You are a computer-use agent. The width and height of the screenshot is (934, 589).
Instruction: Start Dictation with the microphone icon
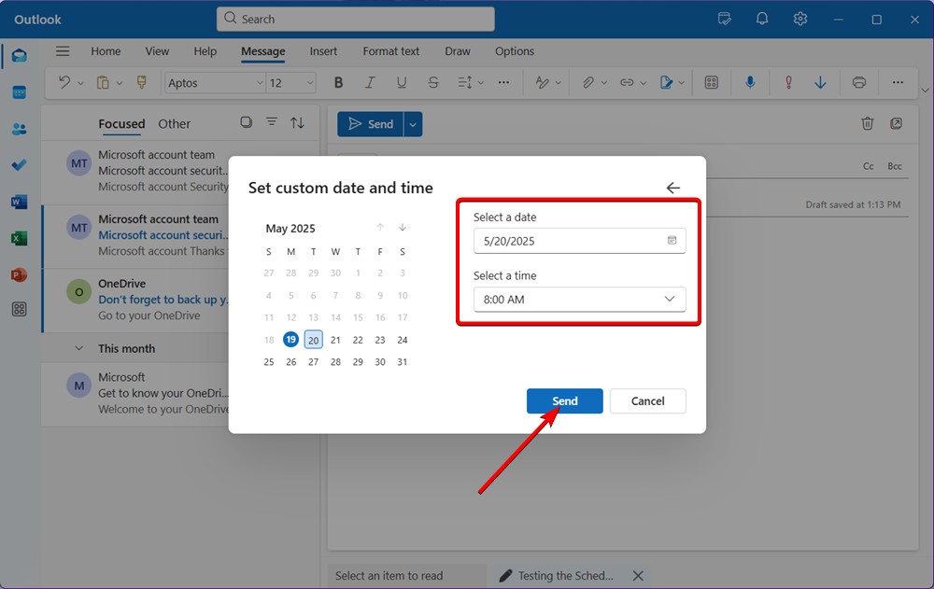[x=750, y=82]
